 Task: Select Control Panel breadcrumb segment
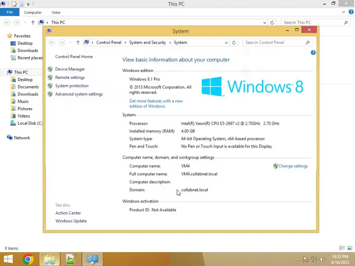coord(109,43)
